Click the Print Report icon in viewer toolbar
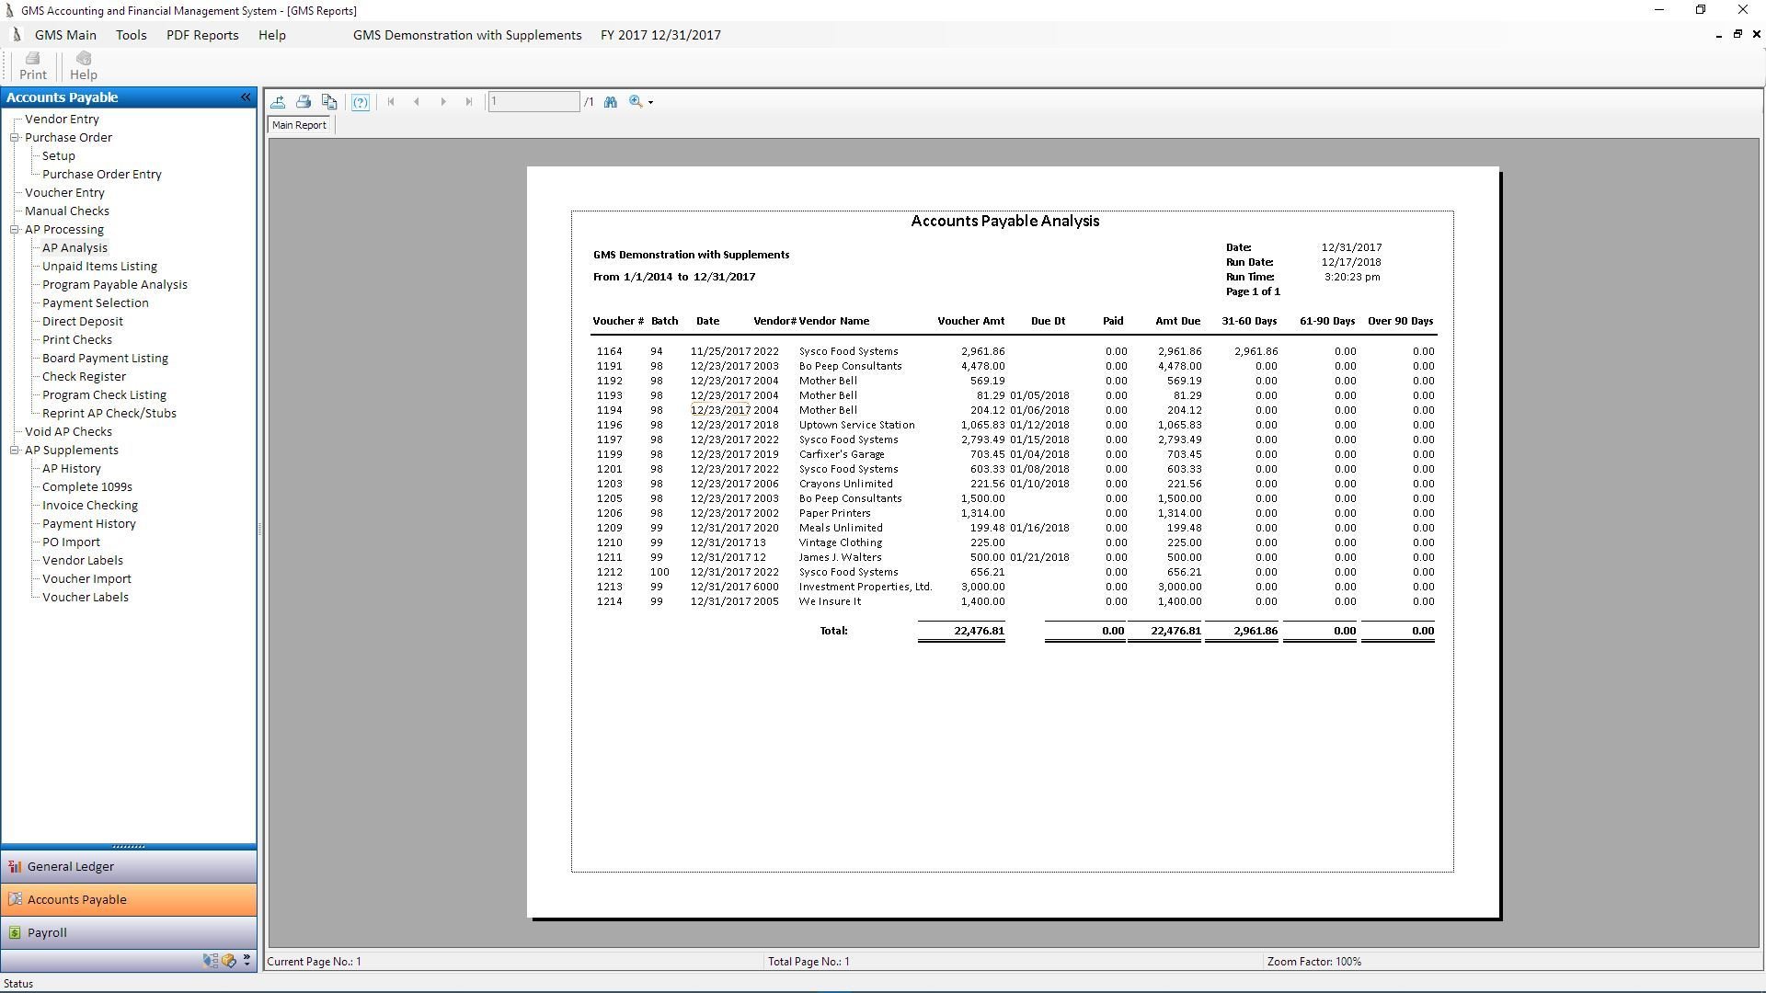Viewport: 1766px width, 993px height. pyautogui.click(x=304, y=102)
